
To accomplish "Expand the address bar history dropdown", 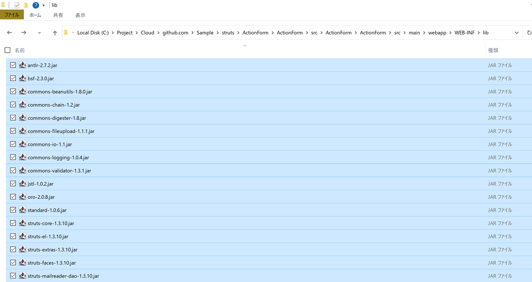I will coord(516,33).
